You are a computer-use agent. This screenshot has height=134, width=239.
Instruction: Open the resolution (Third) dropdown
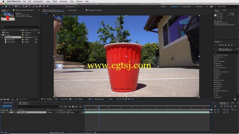coord(83,99)
